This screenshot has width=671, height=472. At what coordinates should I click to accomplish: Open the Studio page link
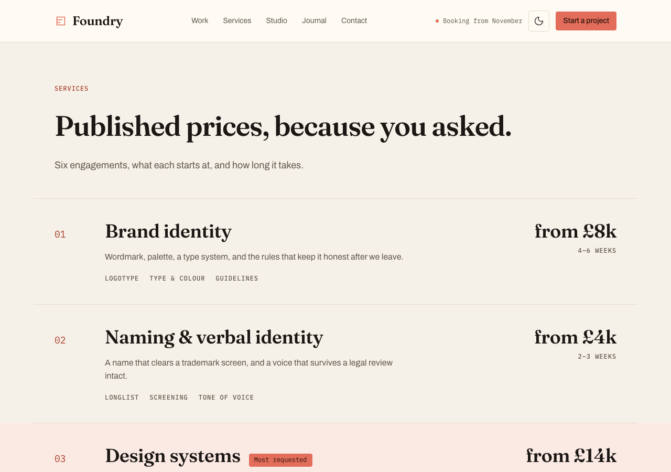[276, 21]
